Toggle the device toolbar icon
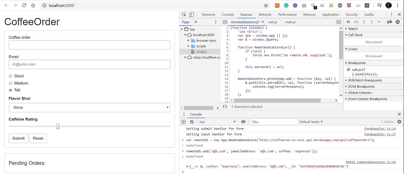Image resolution: width=404 pixels, height=174 pixels. 191,15
